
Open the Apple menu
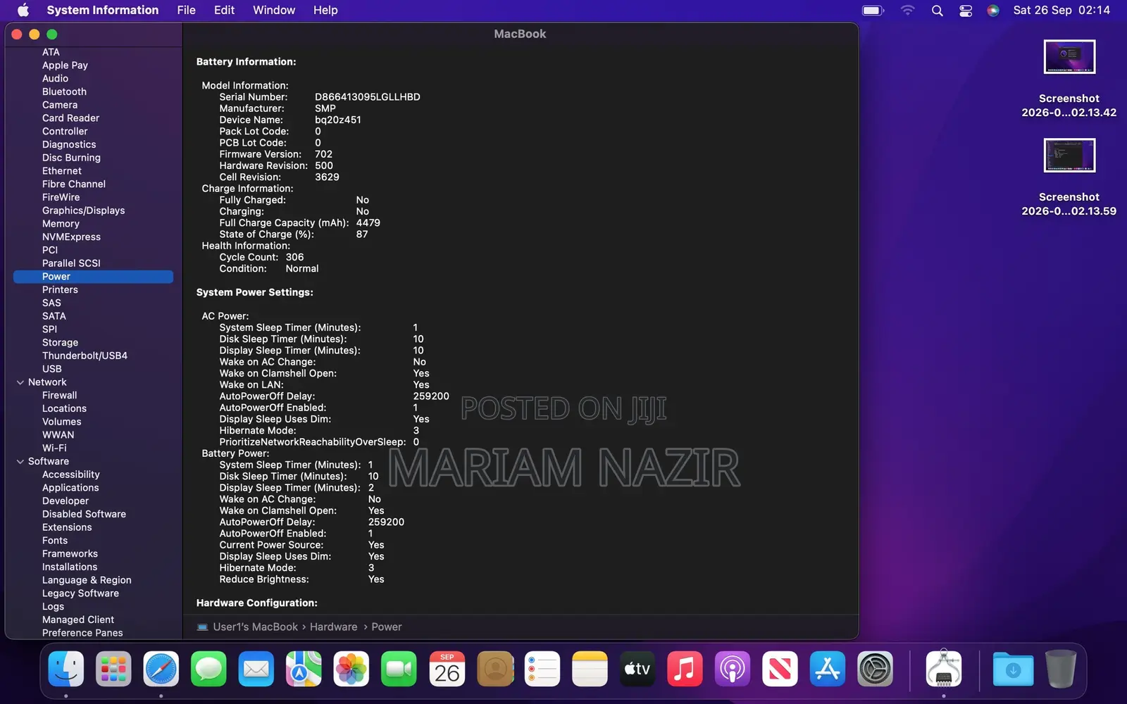[23, 10]
